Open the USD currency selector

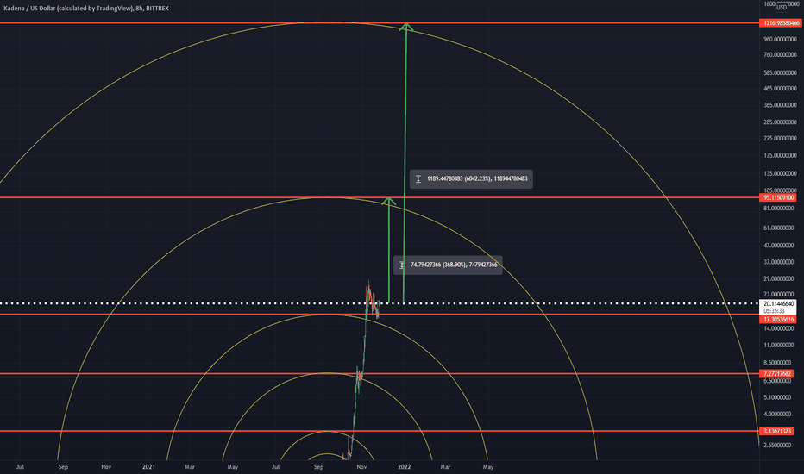(782, 7)
